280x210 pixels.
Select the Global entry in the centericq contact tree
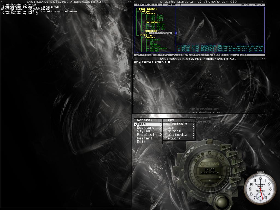pos(148,9)
